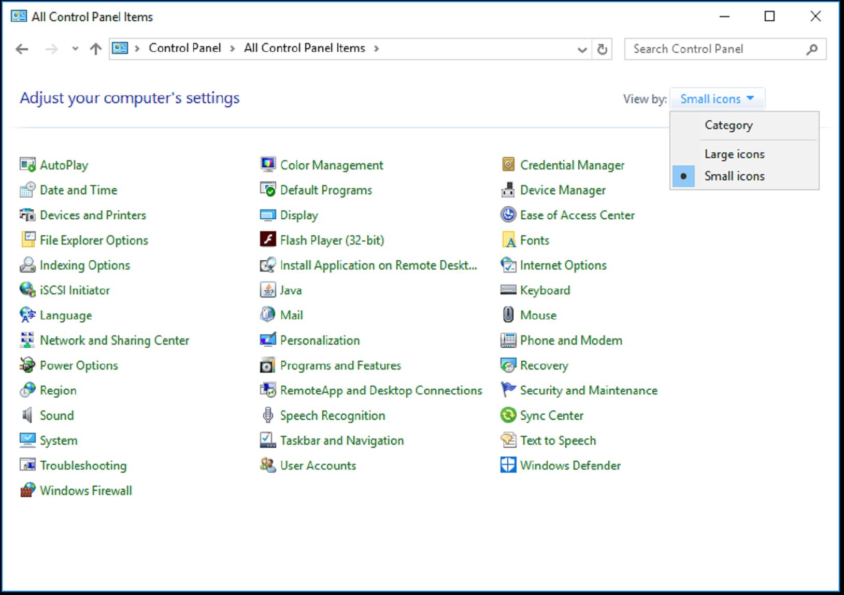The width and height of the screenshot is (844, 595).
Task: Open Network and Sharing Center
Action: click(114, 340)
